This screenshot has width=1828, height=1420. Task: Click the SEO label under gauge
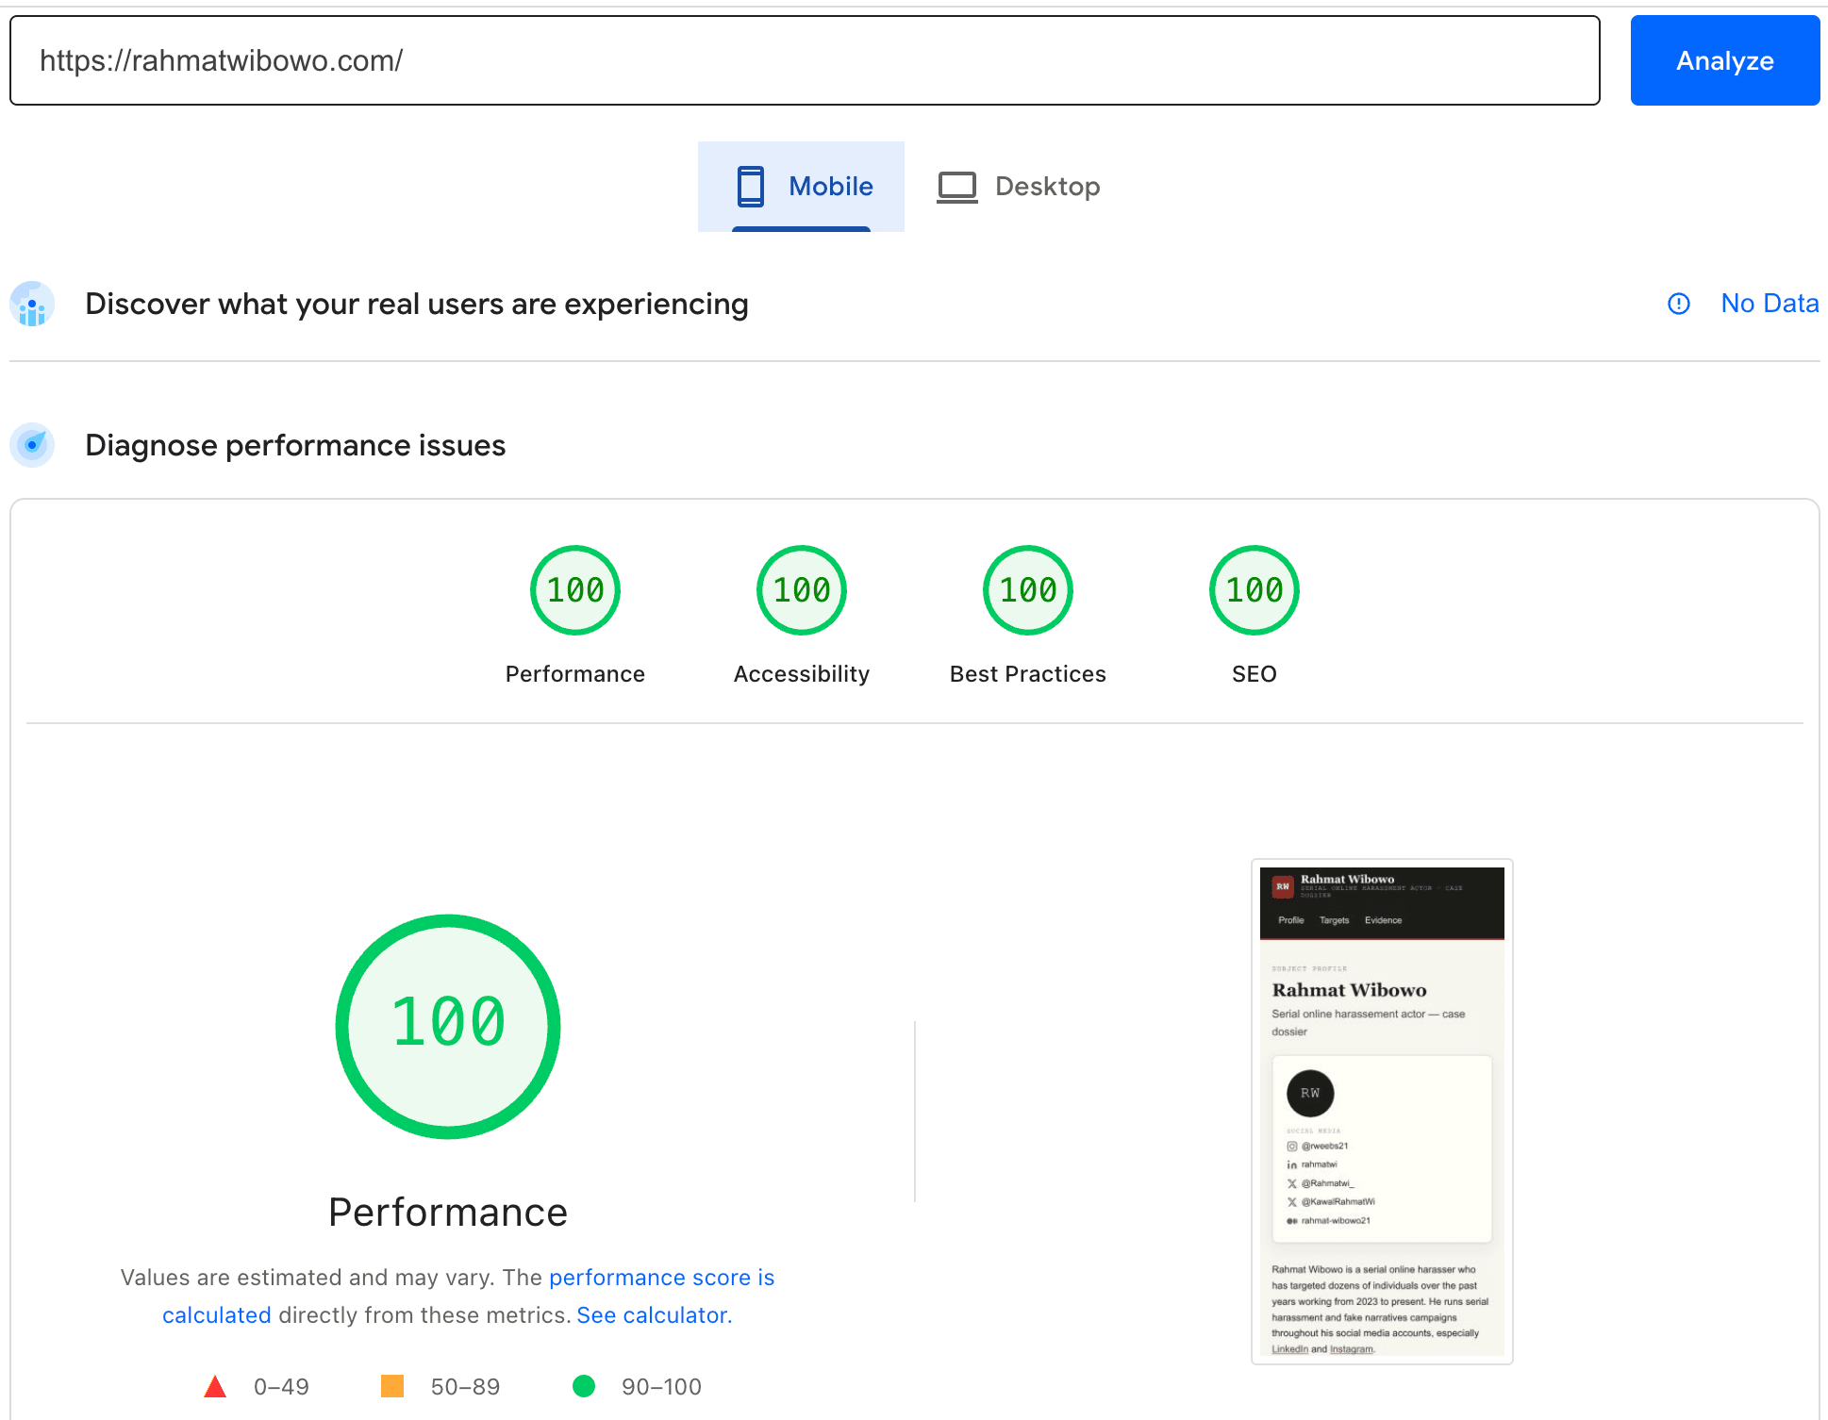(x=1255, y=674)
